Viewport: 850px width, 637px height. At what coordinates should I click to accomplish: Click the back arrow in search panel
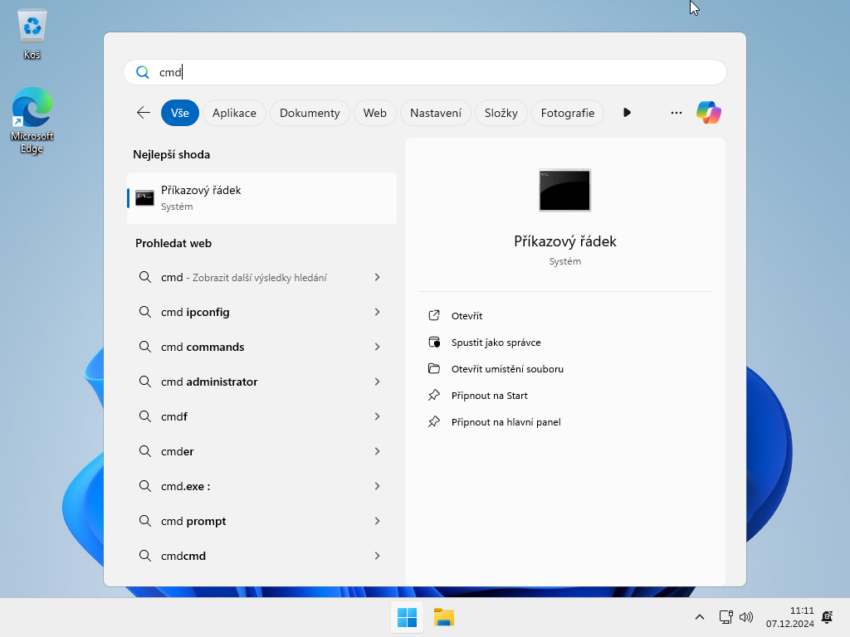point(144,113)
